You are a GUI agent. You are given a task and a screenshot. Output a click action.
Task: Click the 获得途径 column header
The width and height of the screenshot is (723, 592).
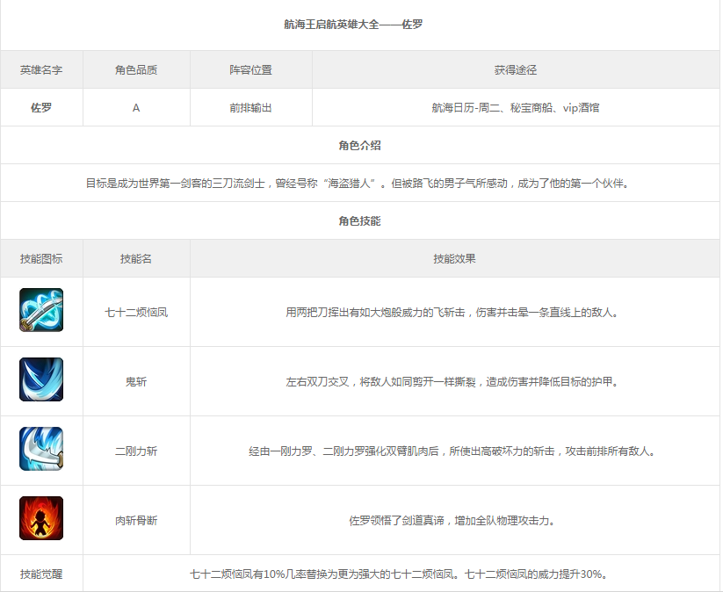(x=516, y=70)
